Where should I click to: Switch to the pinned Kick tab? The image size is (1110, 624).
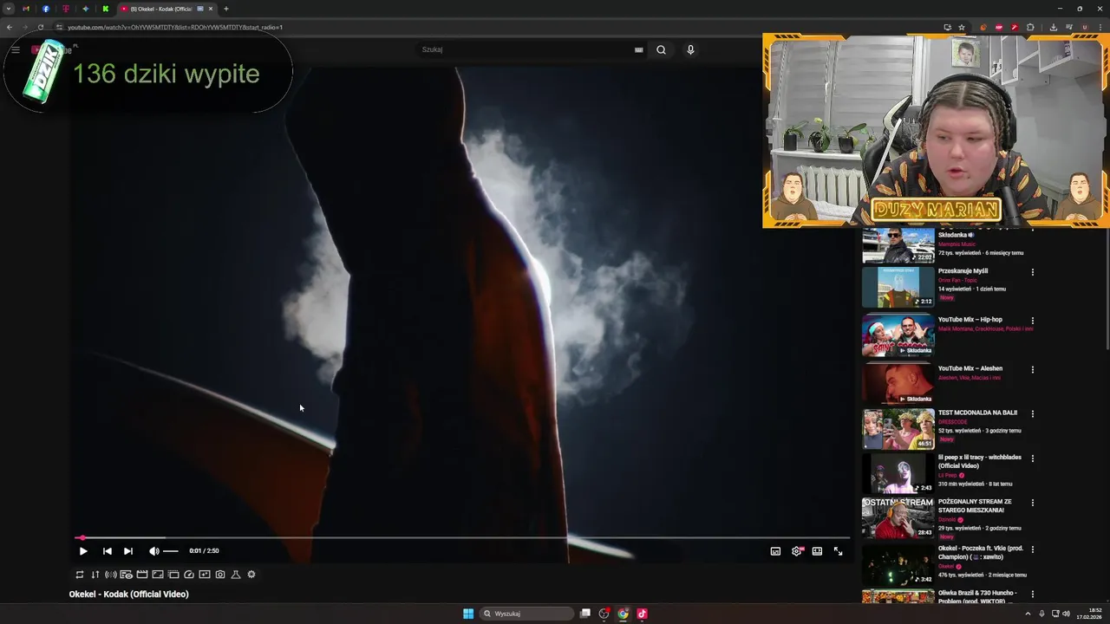tap(105, 9)
